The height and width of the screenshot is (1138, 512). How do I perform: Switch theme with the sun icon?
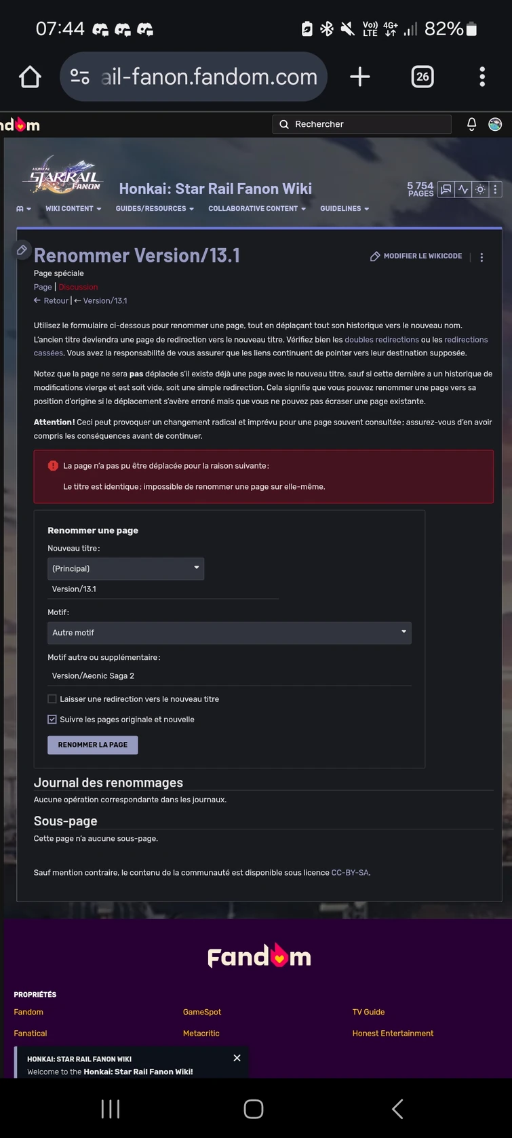coord(480,190)
